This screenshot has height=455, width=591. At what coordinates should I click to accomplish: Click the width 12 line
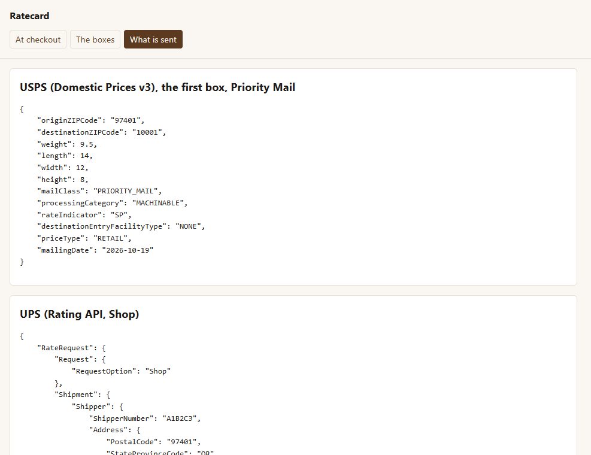click(62, 168)
